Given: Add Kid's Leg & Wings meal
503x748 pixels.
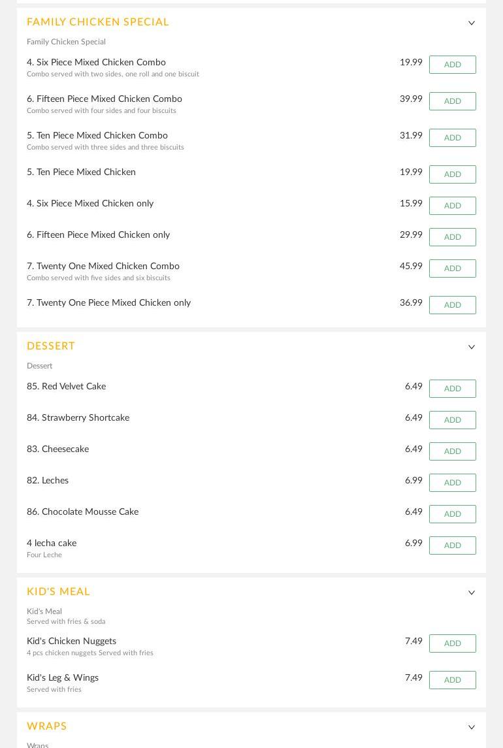Looking at the screenshot, I should point(452,680).
